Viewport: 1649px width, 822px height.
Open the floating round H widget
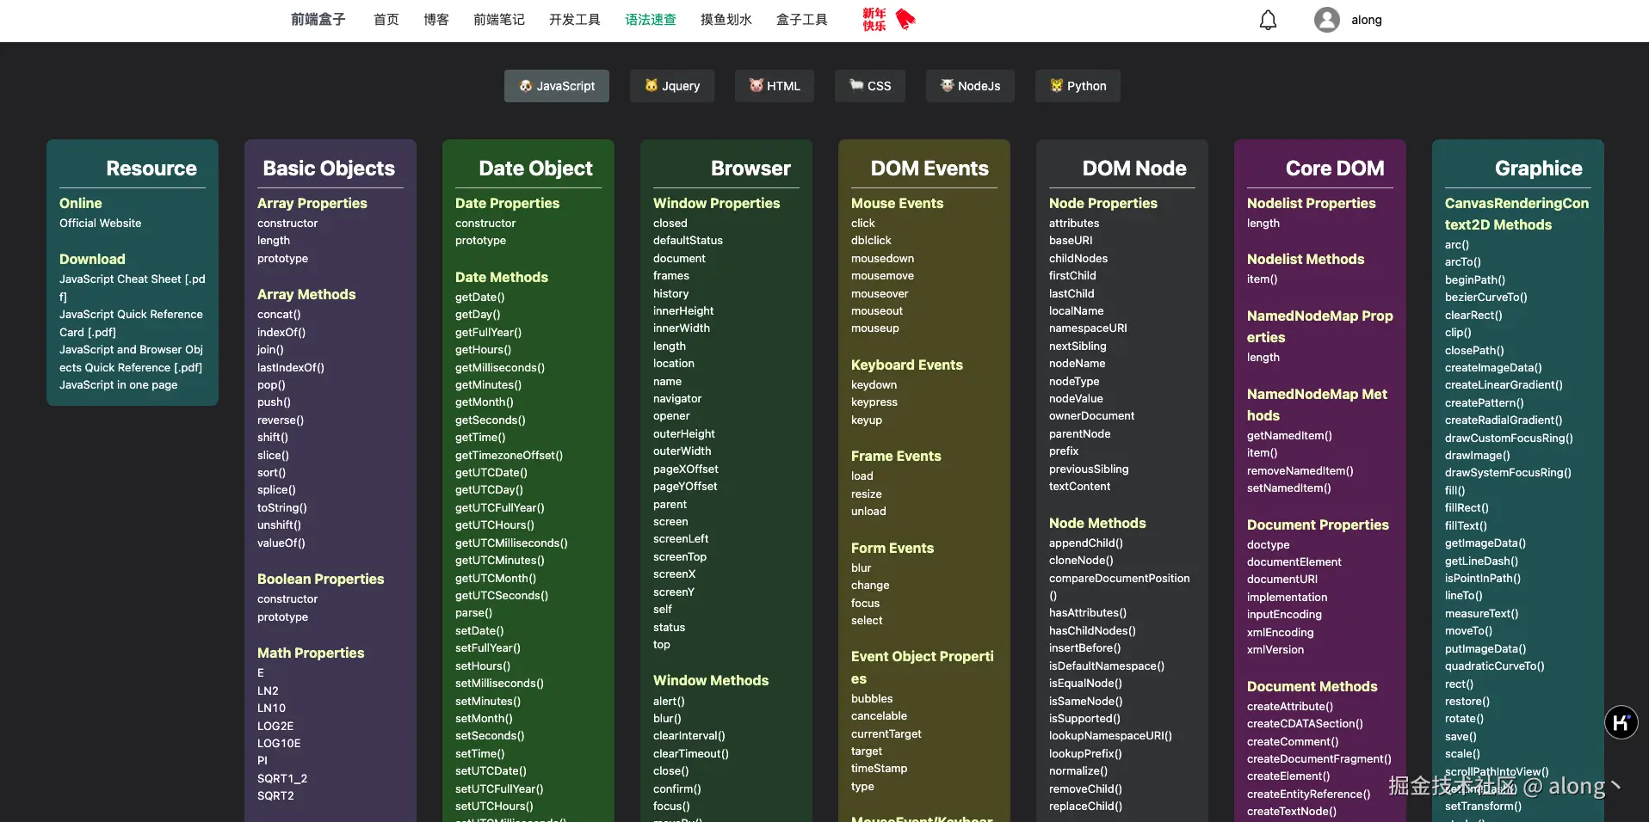click(1621, 722)
